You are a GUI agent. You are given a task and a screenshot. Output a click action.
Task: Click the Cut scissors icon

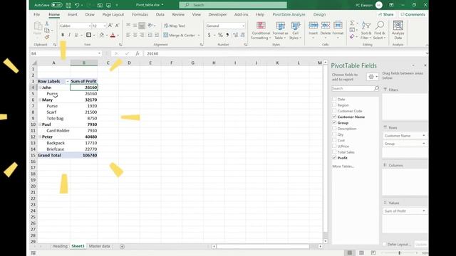tap(46, 23)
